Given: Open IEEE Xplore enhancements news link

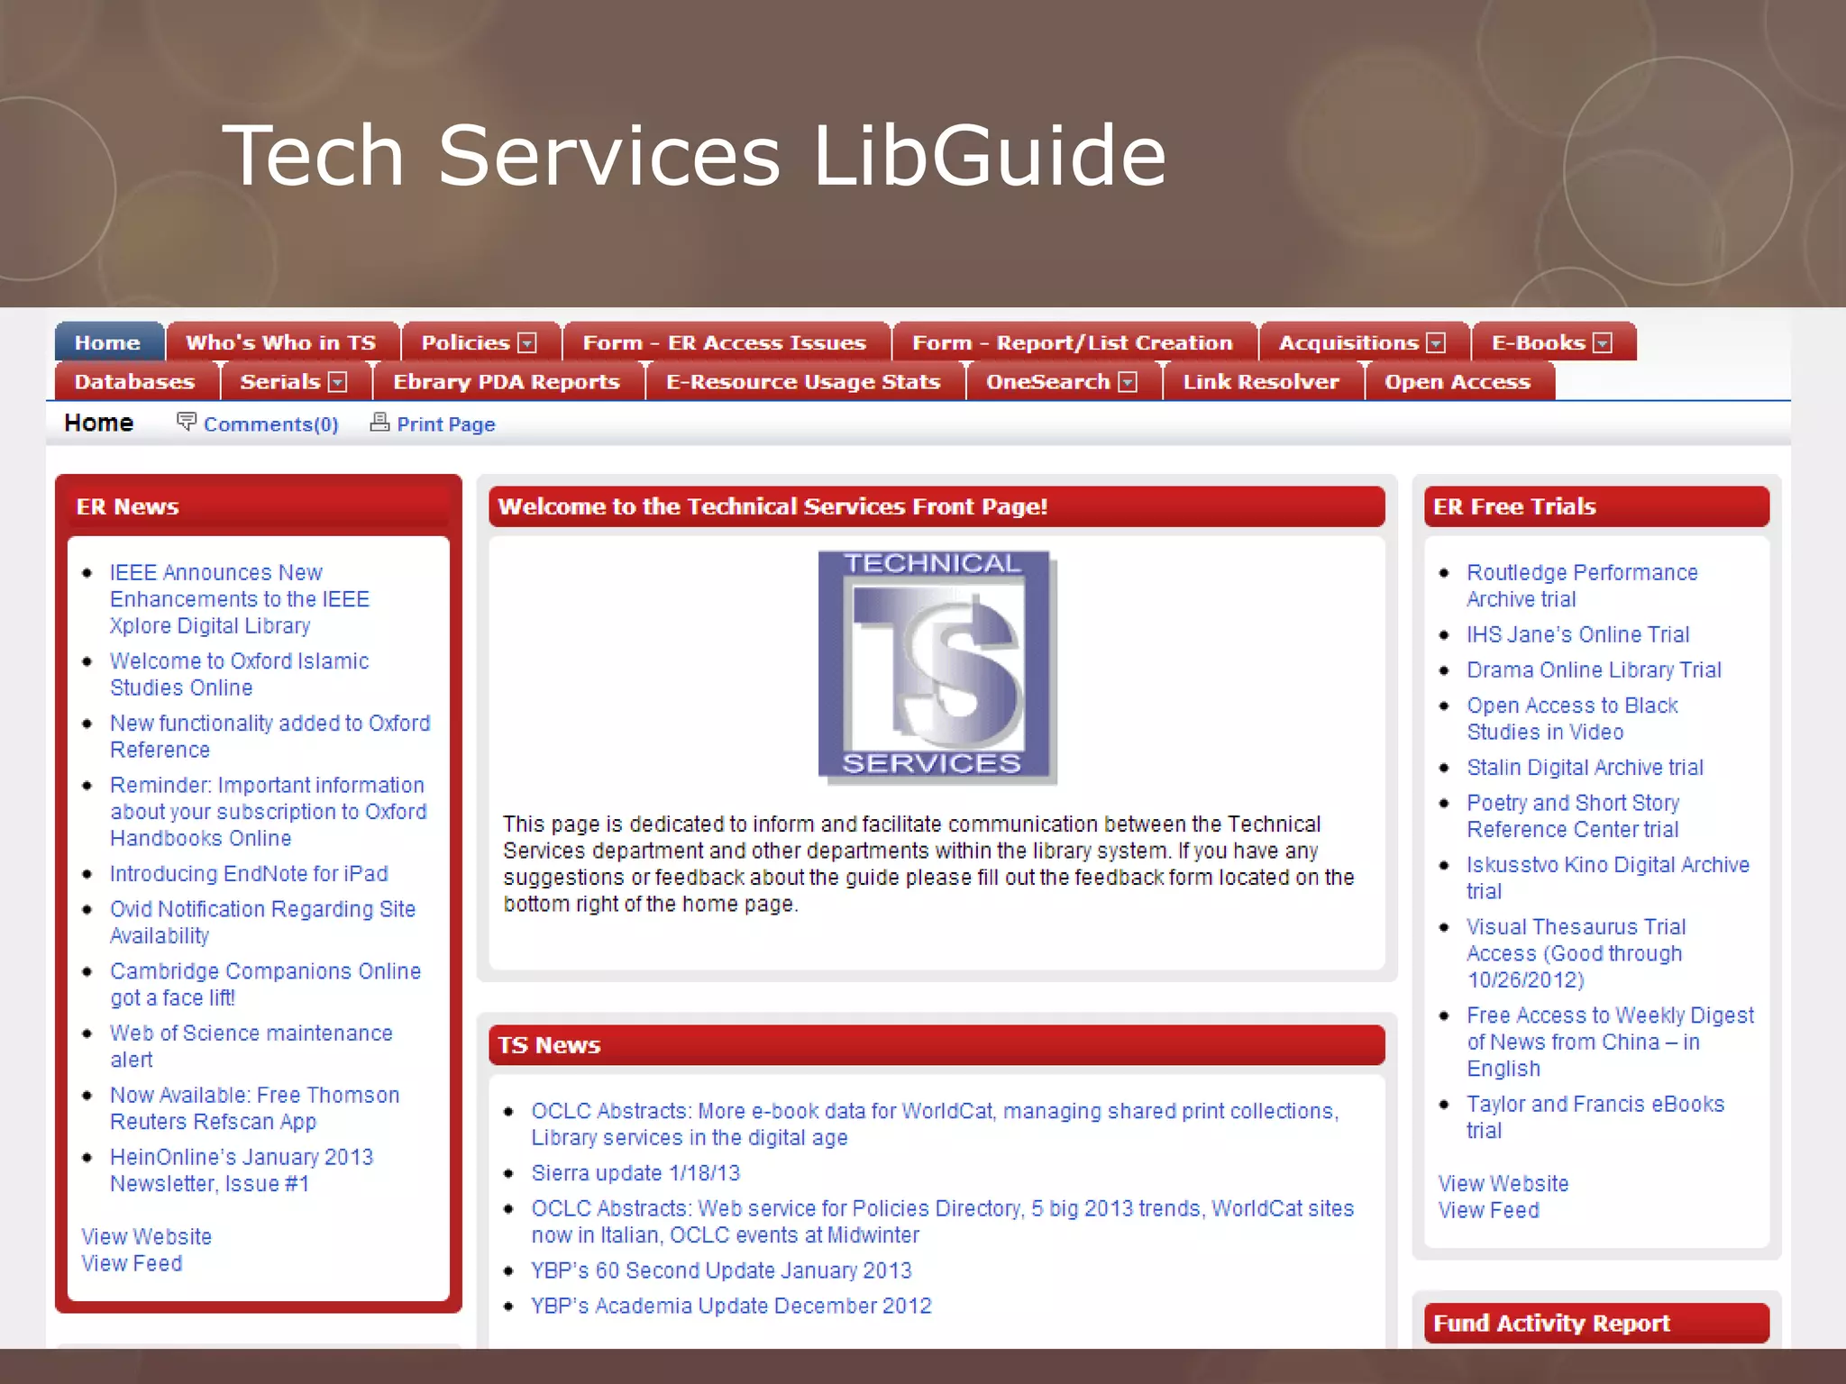Looking at the screenshot, I should tap(240, 599).
